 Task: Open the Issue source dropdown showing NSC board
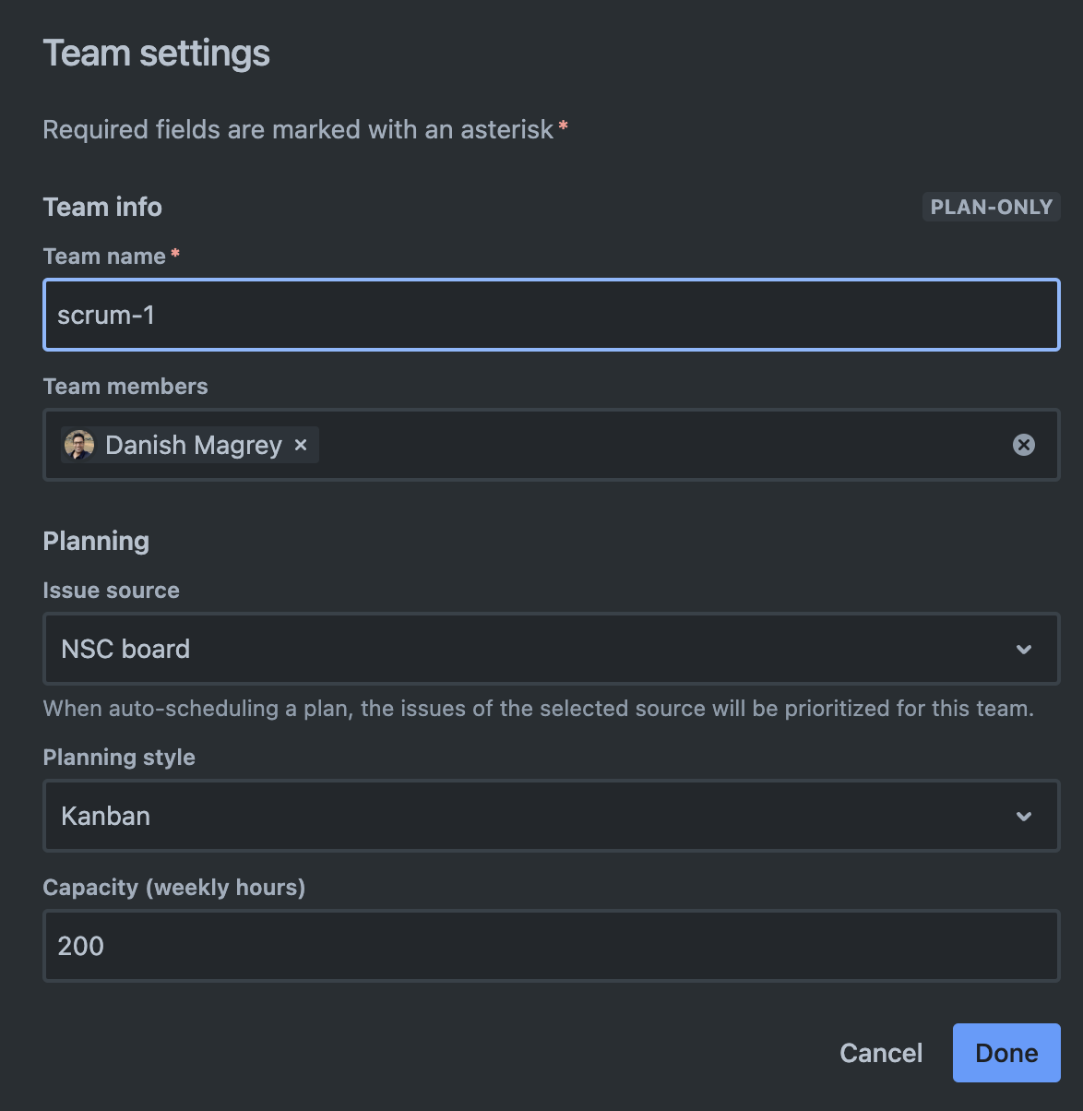tap(535, 649)
